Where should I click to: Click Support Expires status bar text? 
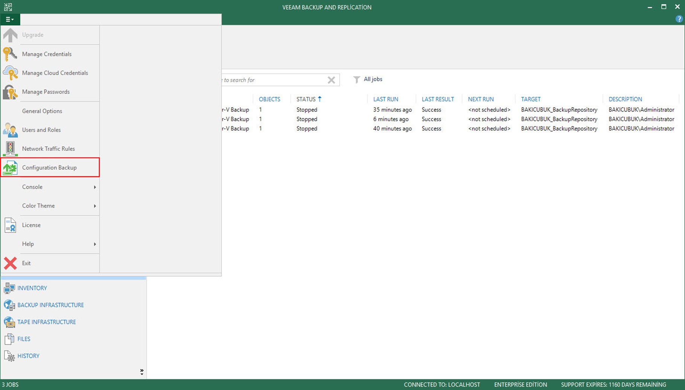(613, 385)
